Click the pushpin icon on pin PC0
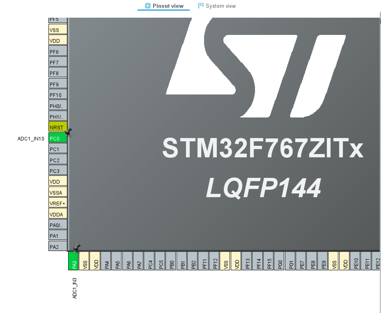The width and height of the screenshot is (381, 313). (x=69, y=132)
